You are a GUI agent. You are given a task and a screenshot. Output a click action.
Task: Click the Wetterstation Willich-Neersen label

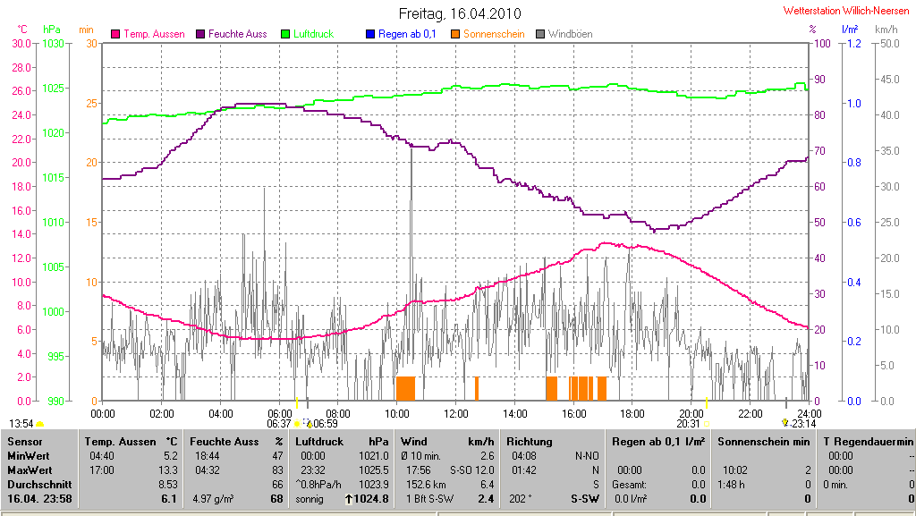846,11
